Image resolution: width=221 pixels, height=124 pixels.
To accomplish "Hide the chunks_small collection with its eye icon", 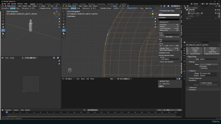I will (x=217, y=13).
